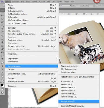Select the Crop tool

pyautogui.click(x=2, y=29)
